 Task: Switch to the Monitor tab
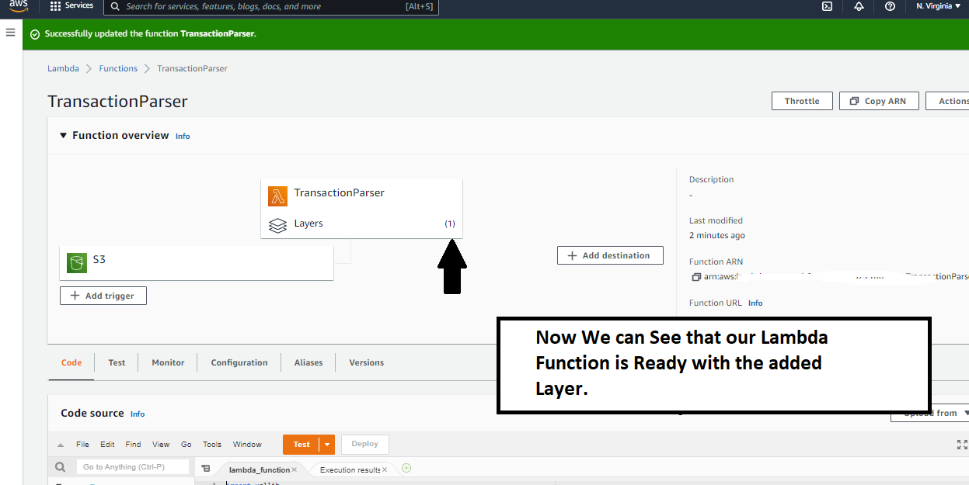coord(168,362)
